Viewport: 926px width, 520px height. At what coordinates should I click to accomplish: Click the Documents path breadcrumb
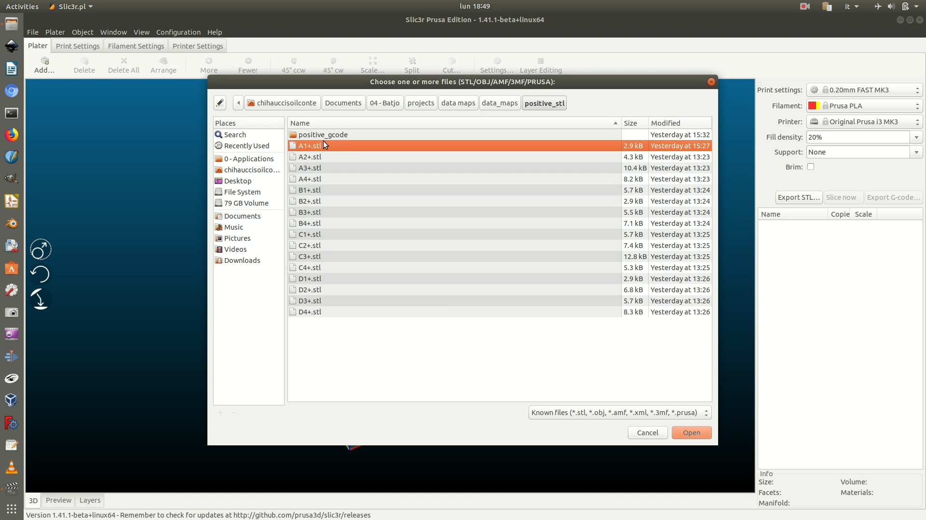click(x=343, y=103)
